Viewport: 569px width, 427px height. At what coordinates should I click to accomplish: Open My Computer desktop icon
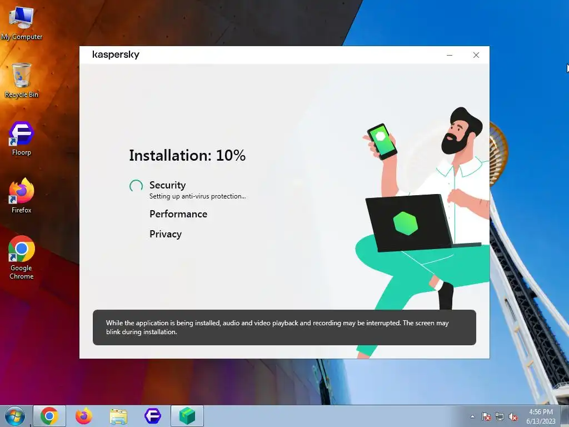click(22, 22)
